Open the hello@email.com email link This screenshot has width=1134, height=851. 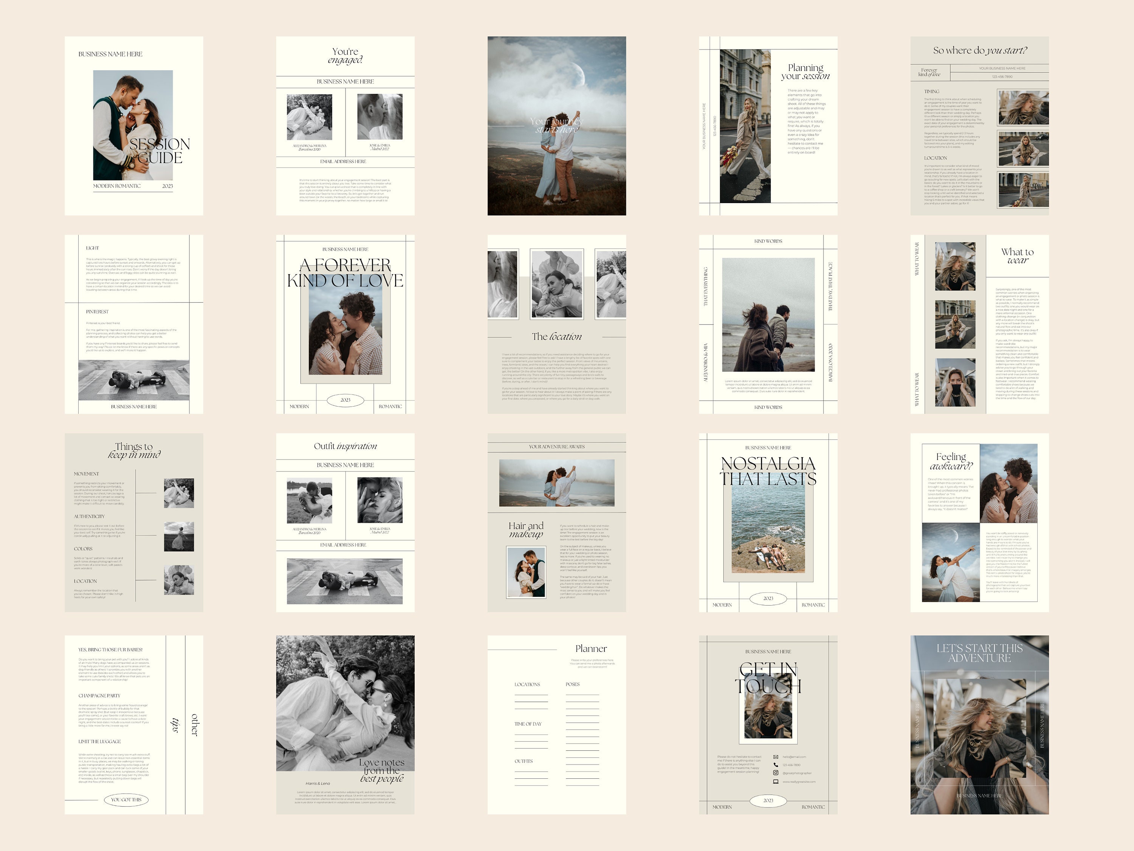tap(795, 757)
